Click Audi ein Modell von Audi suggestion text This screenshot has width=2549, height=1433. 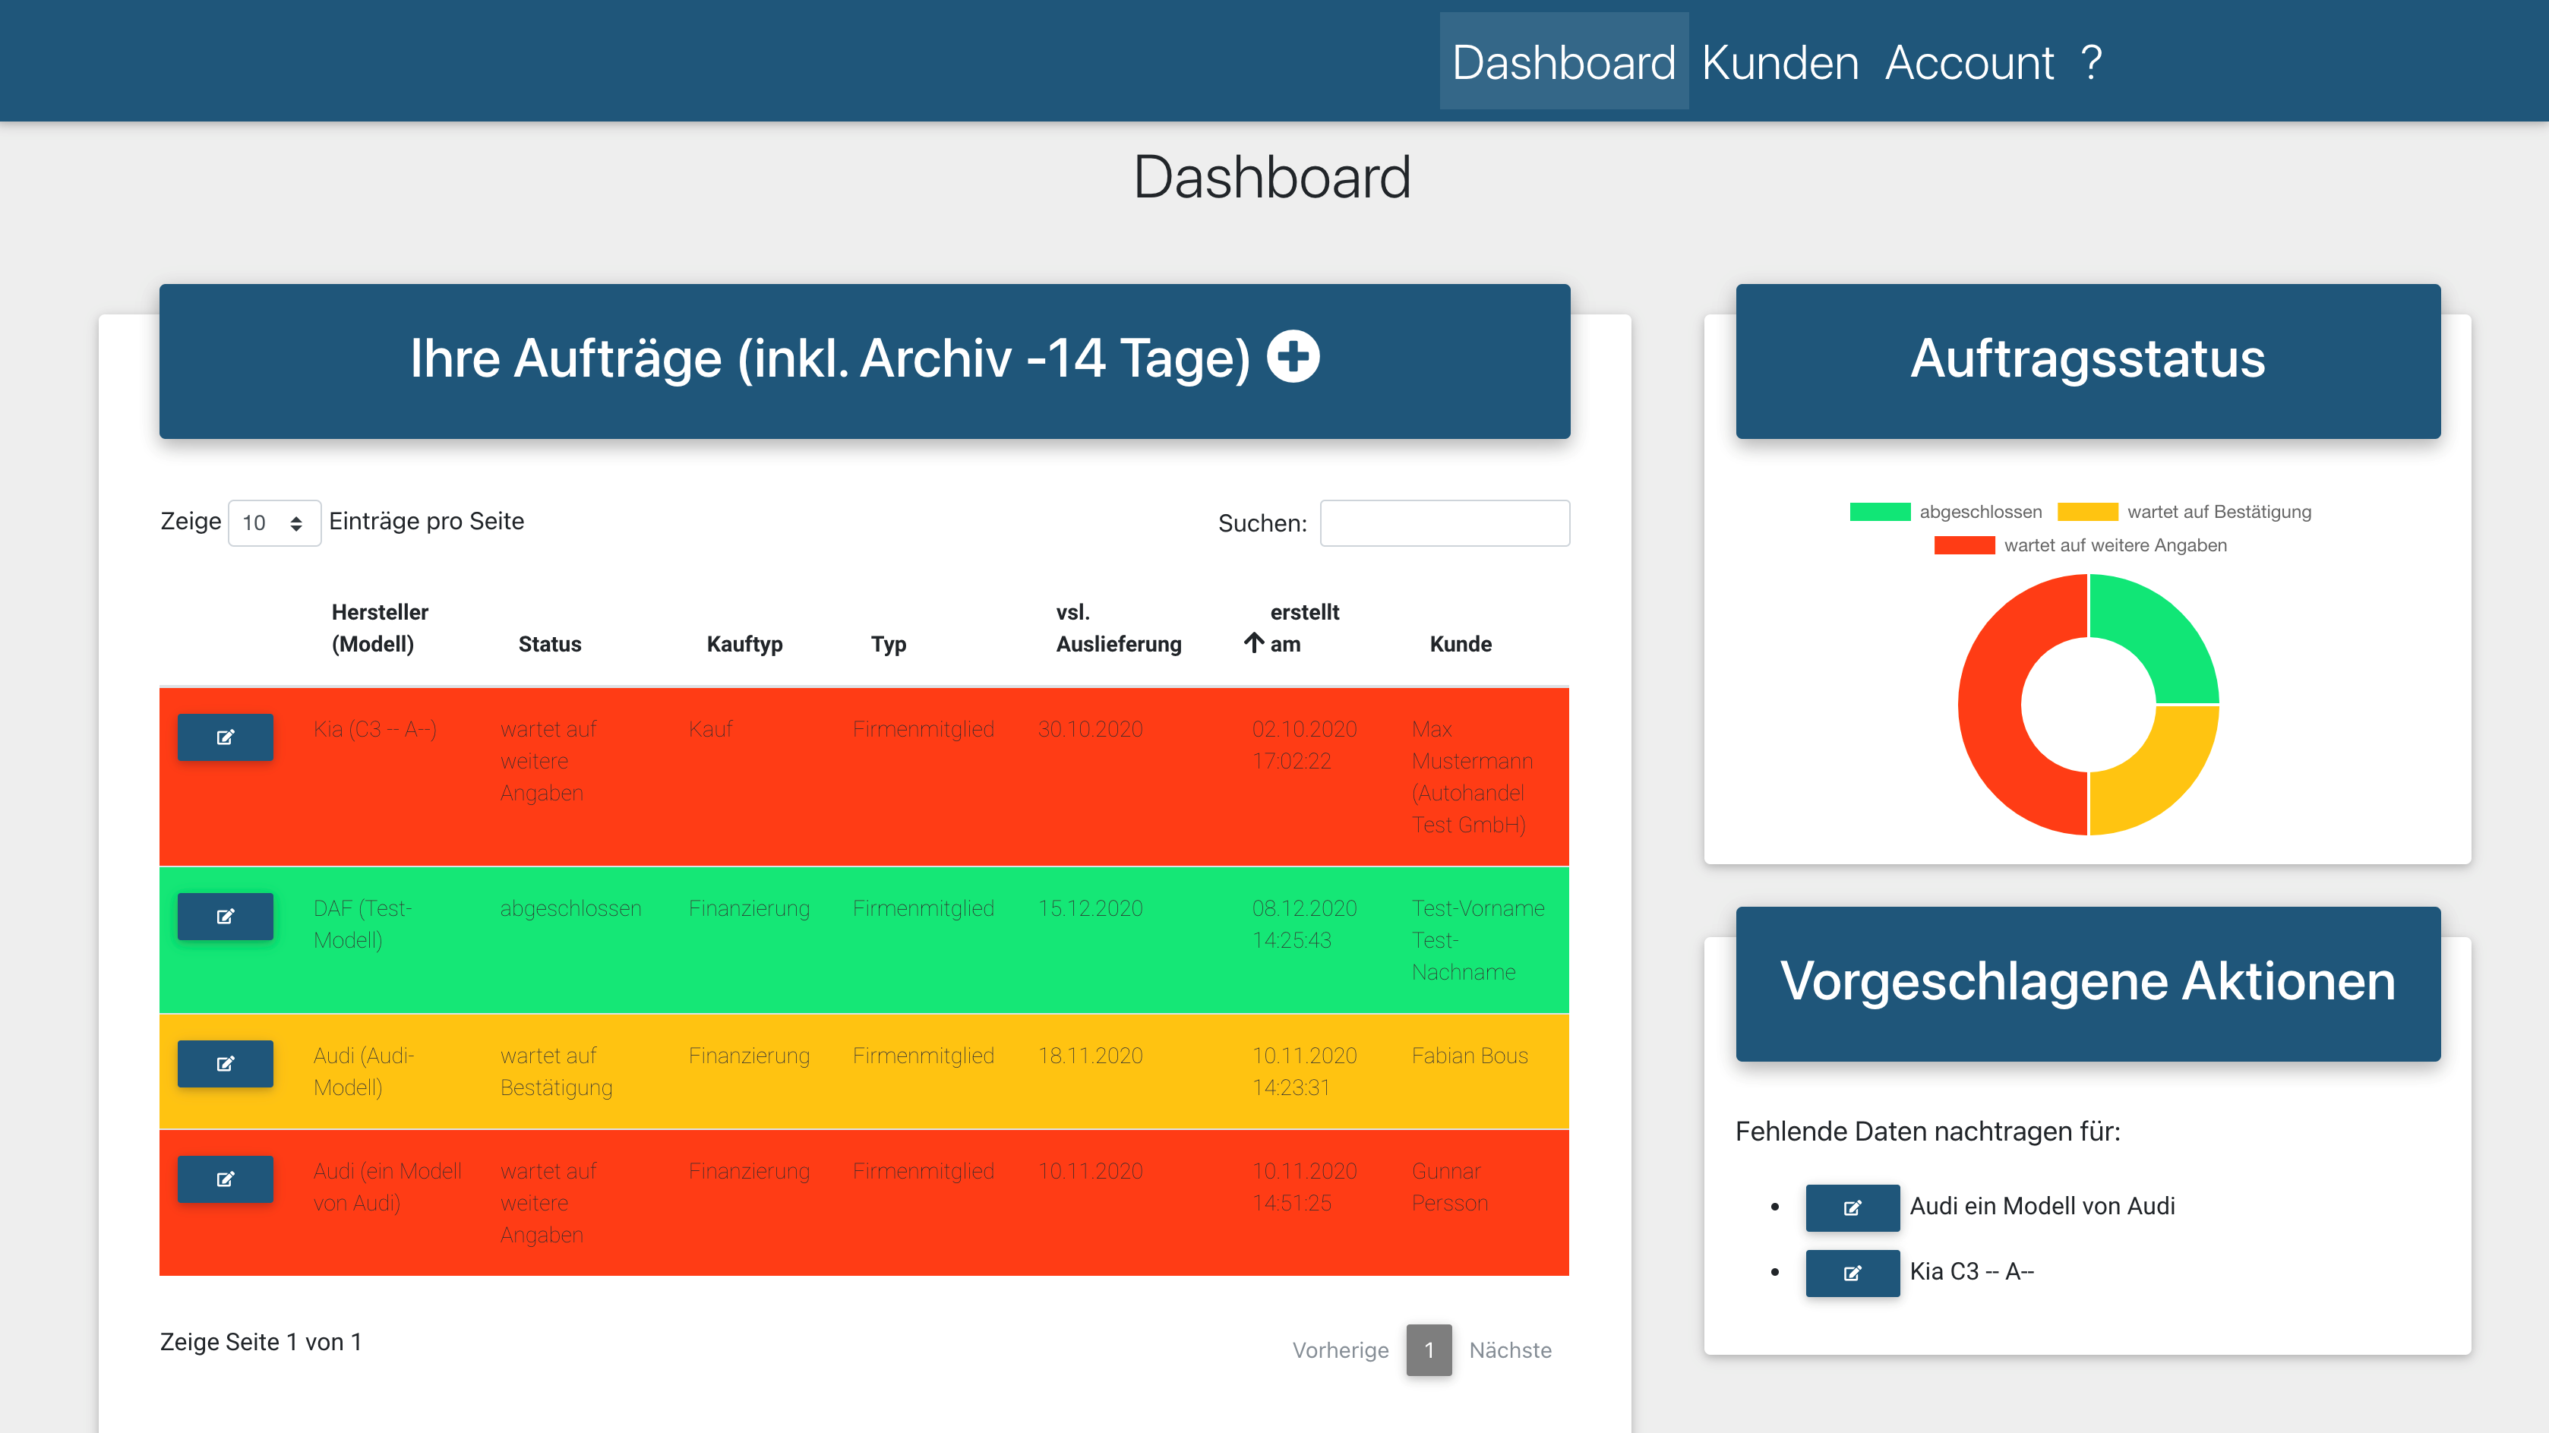[2042, 1207]
